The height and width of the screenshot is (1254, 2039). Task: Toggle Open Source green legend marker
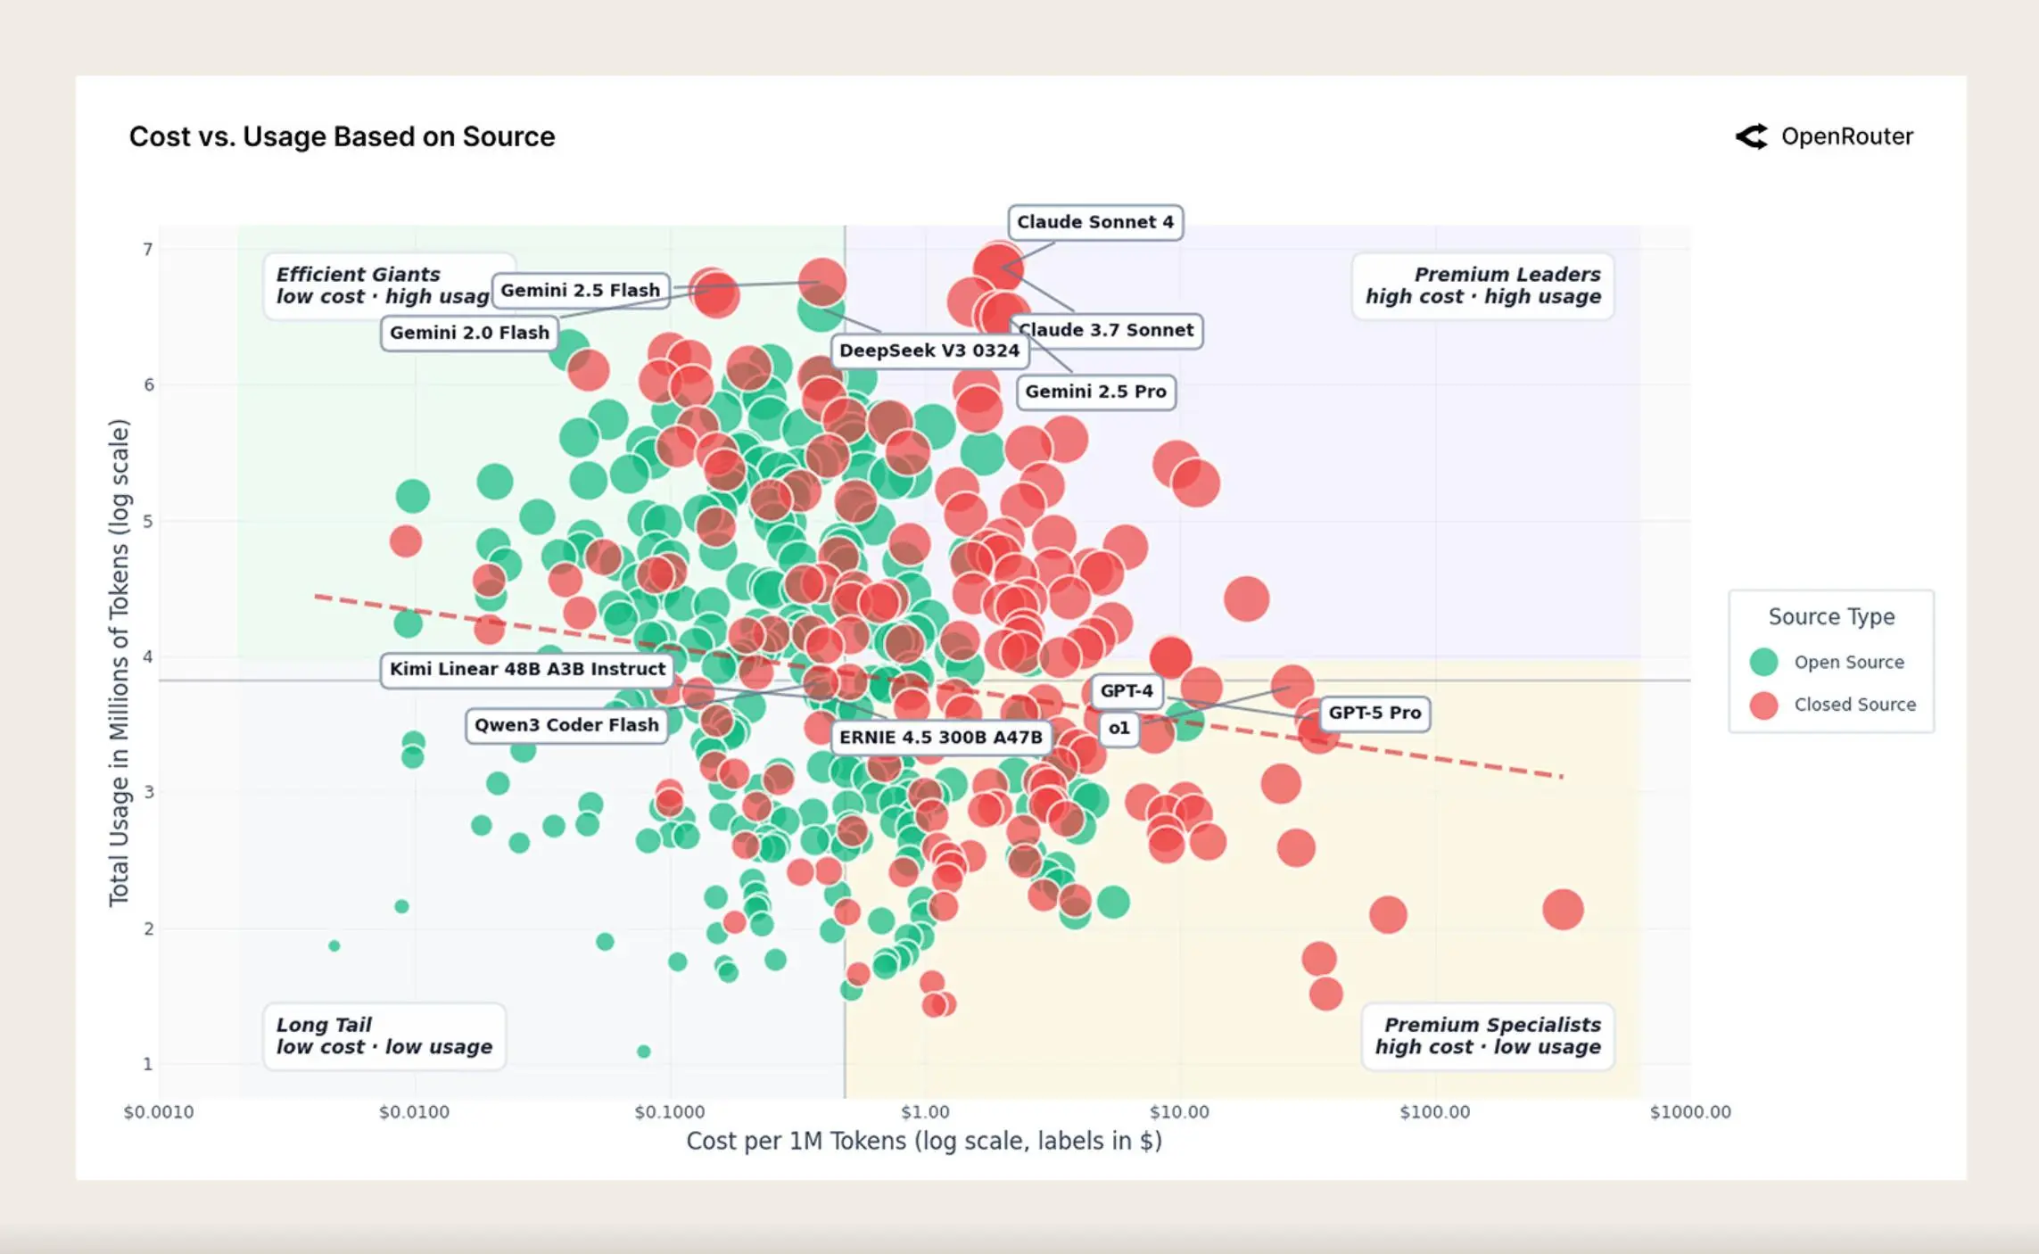[1763, 662]
